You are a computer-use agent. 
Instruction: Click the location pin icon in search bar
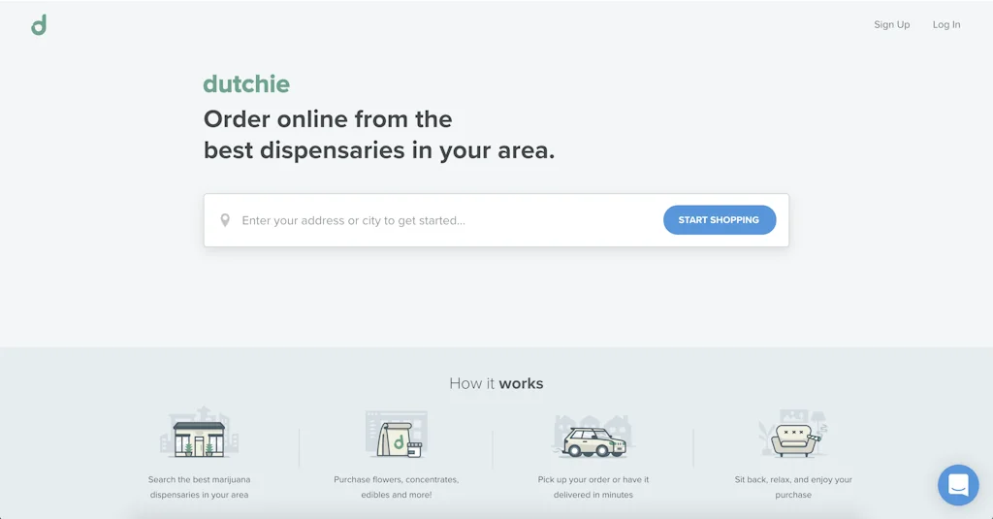pyautogui.click(x=225, y=220)
